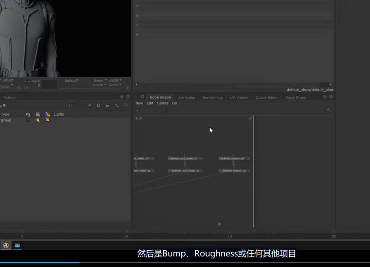Click the clapperboard render icon in scene graph

(107, 106)
